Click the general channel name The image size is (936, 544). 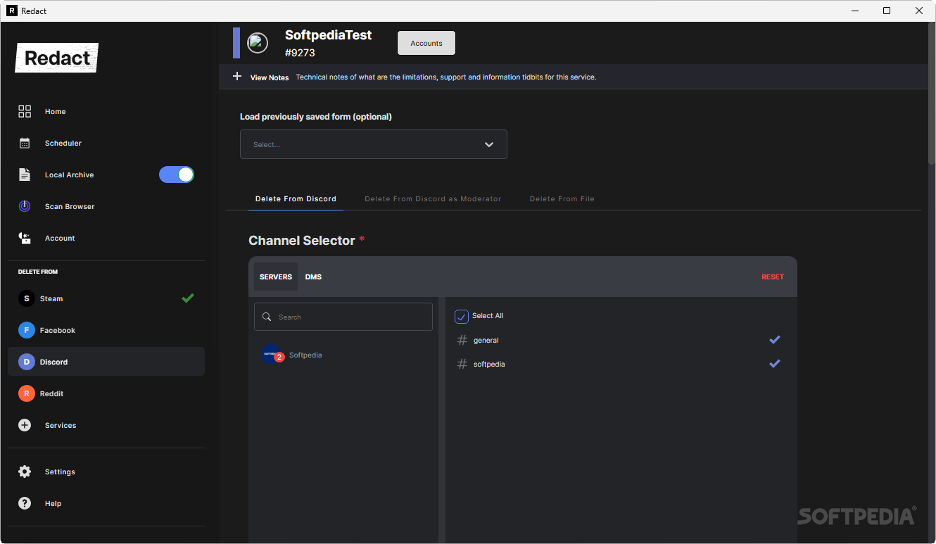click(x=486, y=340)
